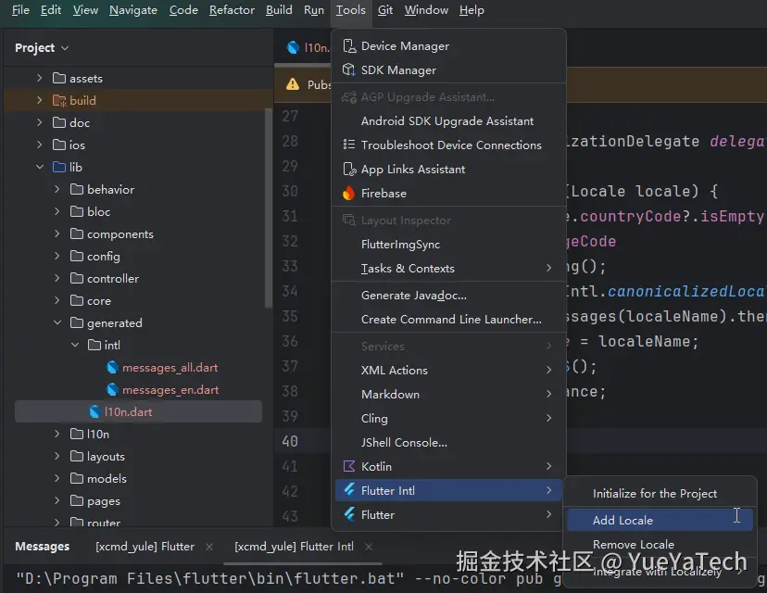Collapse the generated folder
The width and height of the screenshot is (767, 593).
coord(57,323)
